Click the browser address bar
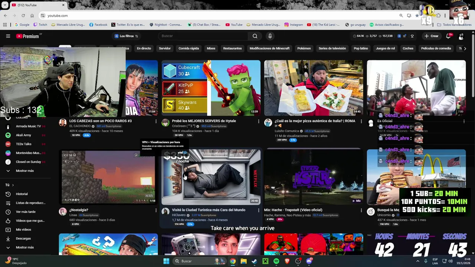 click(219, 16)
